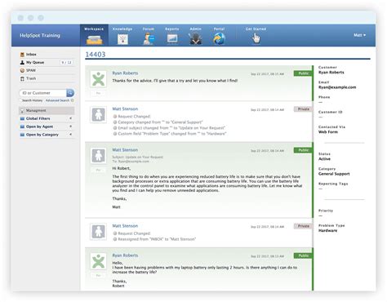387x302 pixels.
Task: Click the Trash bin icon
Action: pos(22,78)
